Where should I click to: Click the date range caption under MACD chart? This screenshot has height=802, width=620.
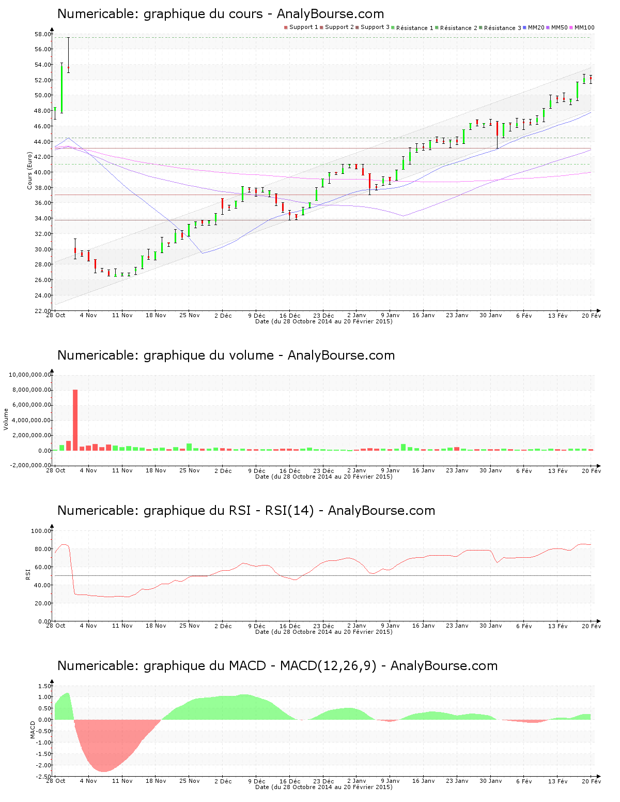coord(324,787)
